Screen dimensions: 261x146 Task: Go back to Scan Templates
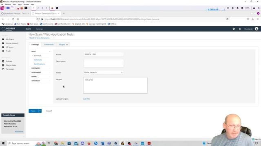click(39, 38)
